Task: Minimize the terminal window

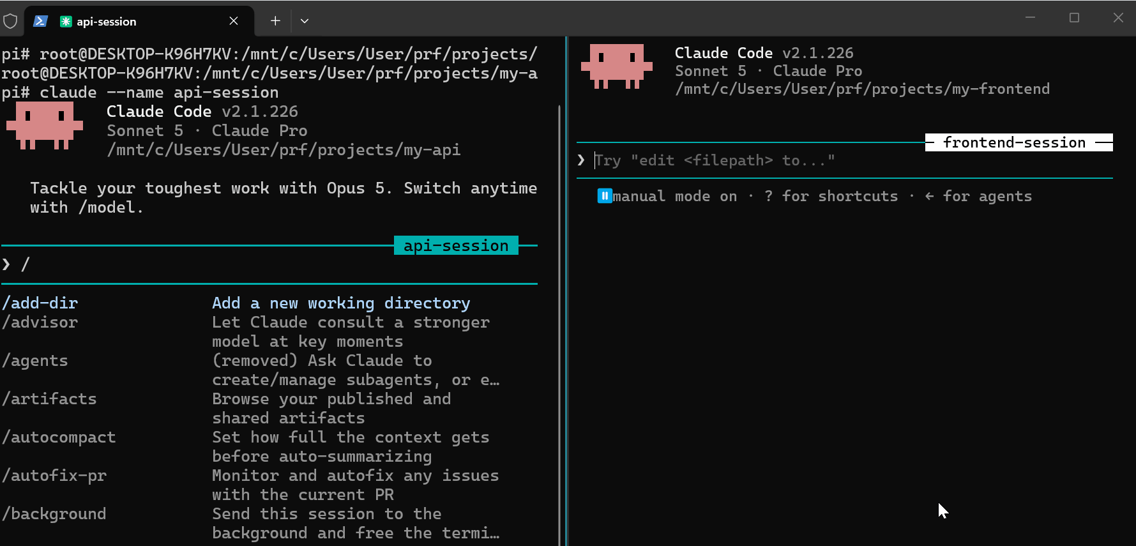Action: [x=1030, y=18]
